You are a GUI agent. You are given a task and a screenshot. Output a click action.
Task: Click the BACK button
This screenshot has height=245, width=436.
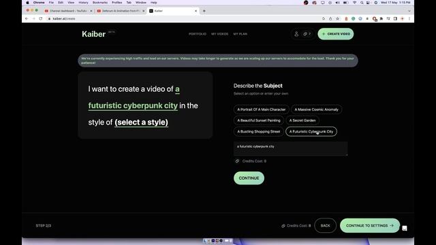coord(326,225)
